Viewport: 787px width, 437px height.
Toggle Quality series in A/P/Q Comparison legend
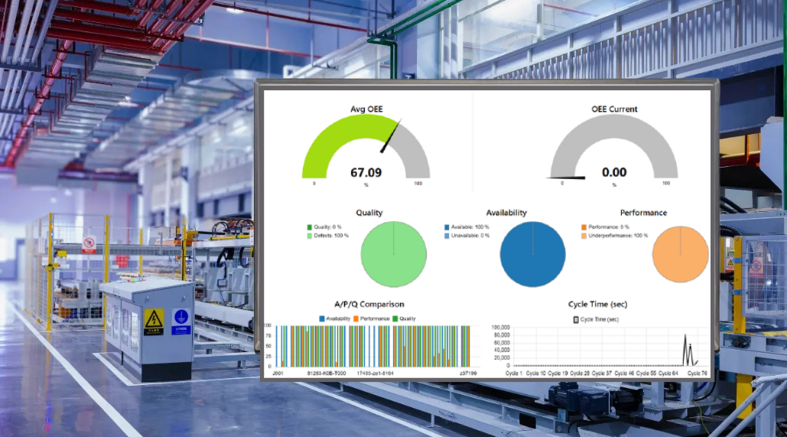[405, 318]
